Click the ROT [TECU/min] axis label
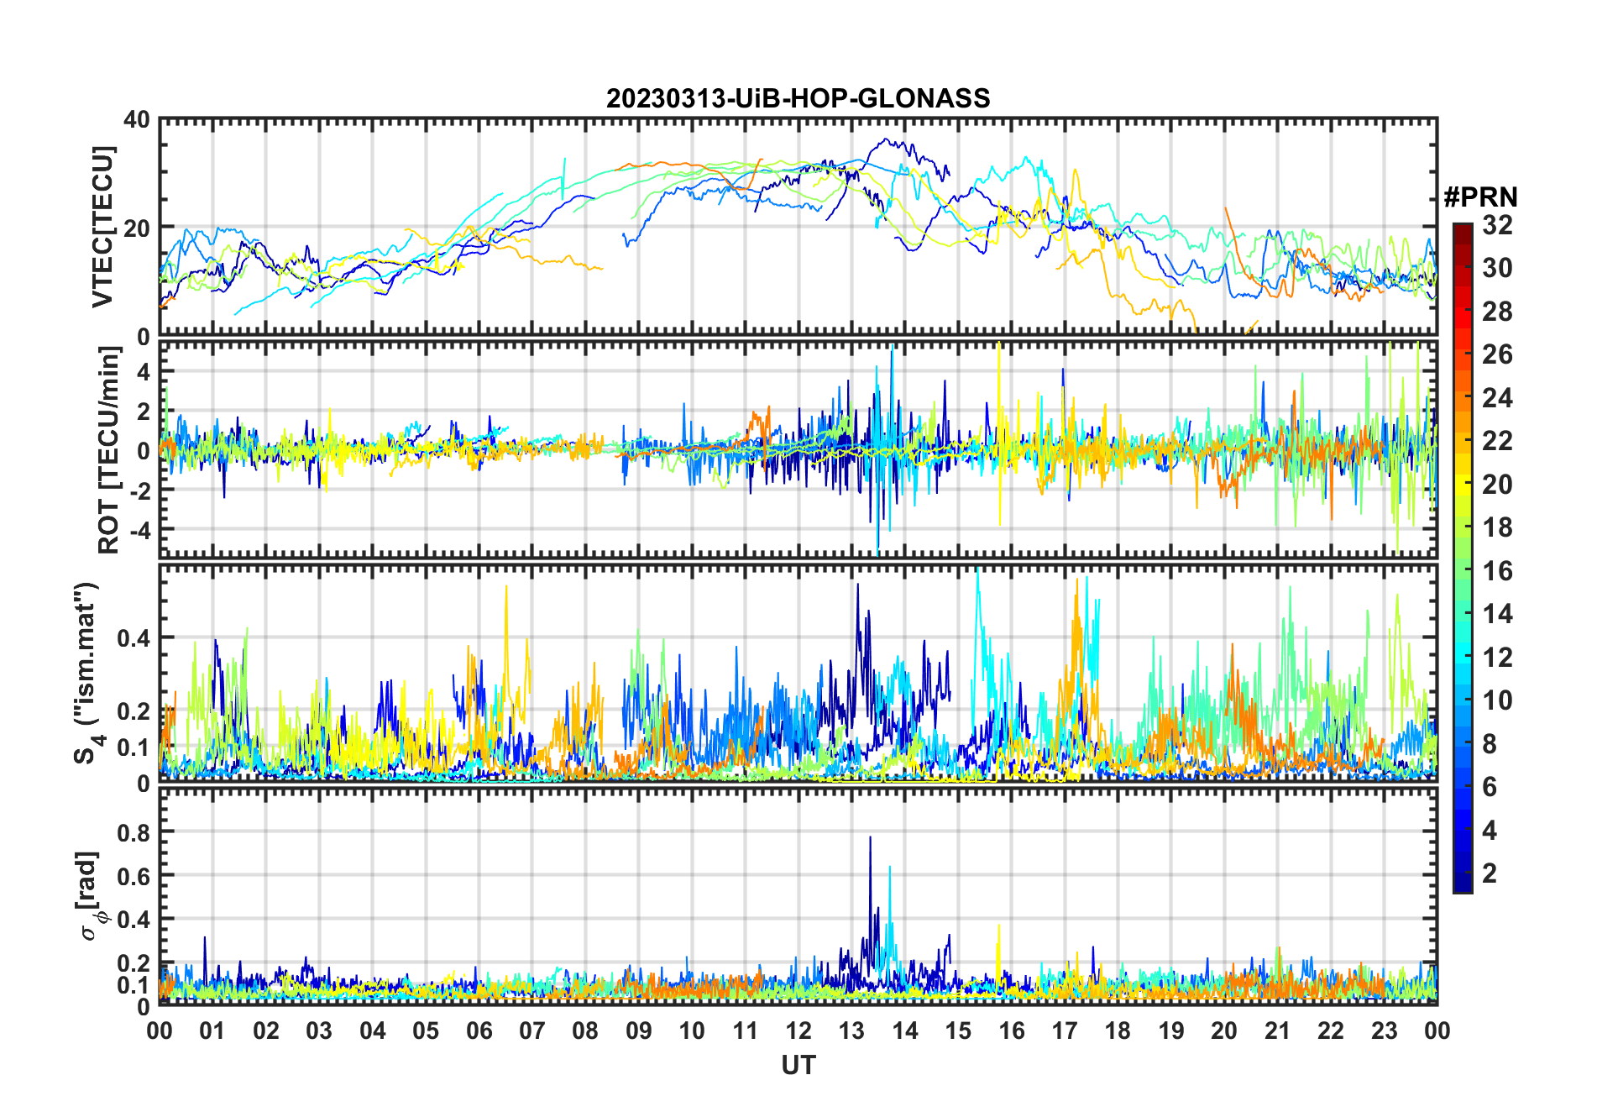The width and height of the screenshot is (1597, 1117). [109, 450]
